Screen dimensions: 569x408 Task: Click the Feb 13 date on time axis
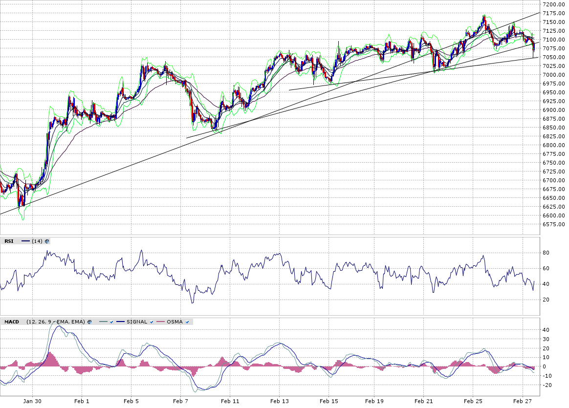tap(279, 401)
